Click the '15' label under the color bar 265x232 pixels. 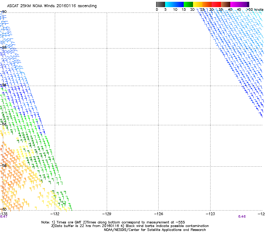click(x=184, y=10)
